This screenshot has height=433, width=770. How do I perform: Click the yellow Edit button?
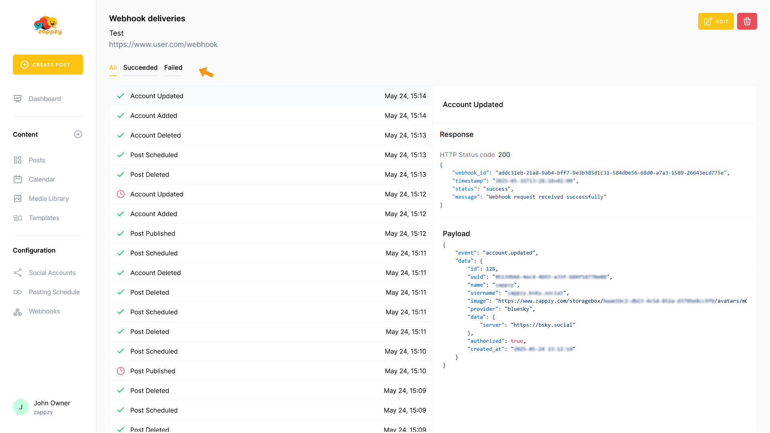click(x=716, y=21)
